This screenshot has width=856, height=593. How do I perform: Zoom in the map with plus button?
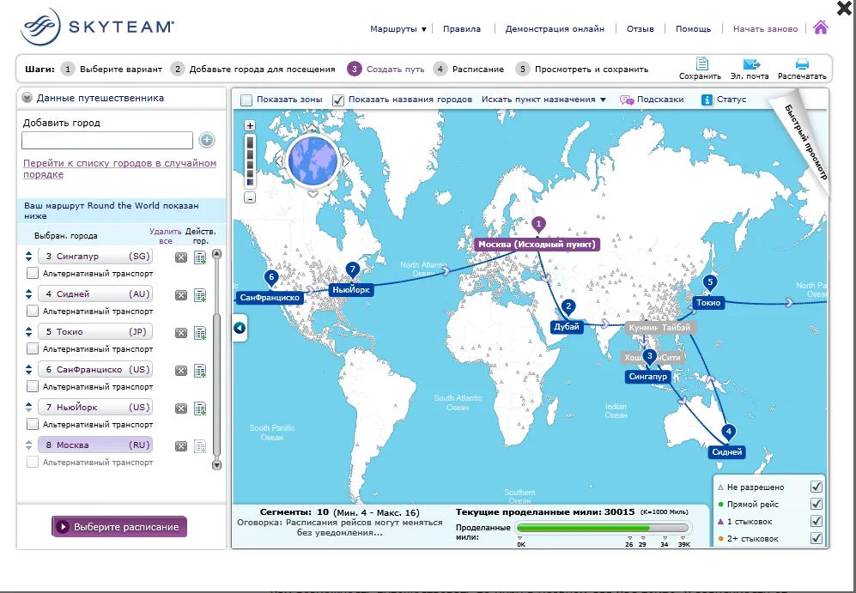tap(250, 125)
